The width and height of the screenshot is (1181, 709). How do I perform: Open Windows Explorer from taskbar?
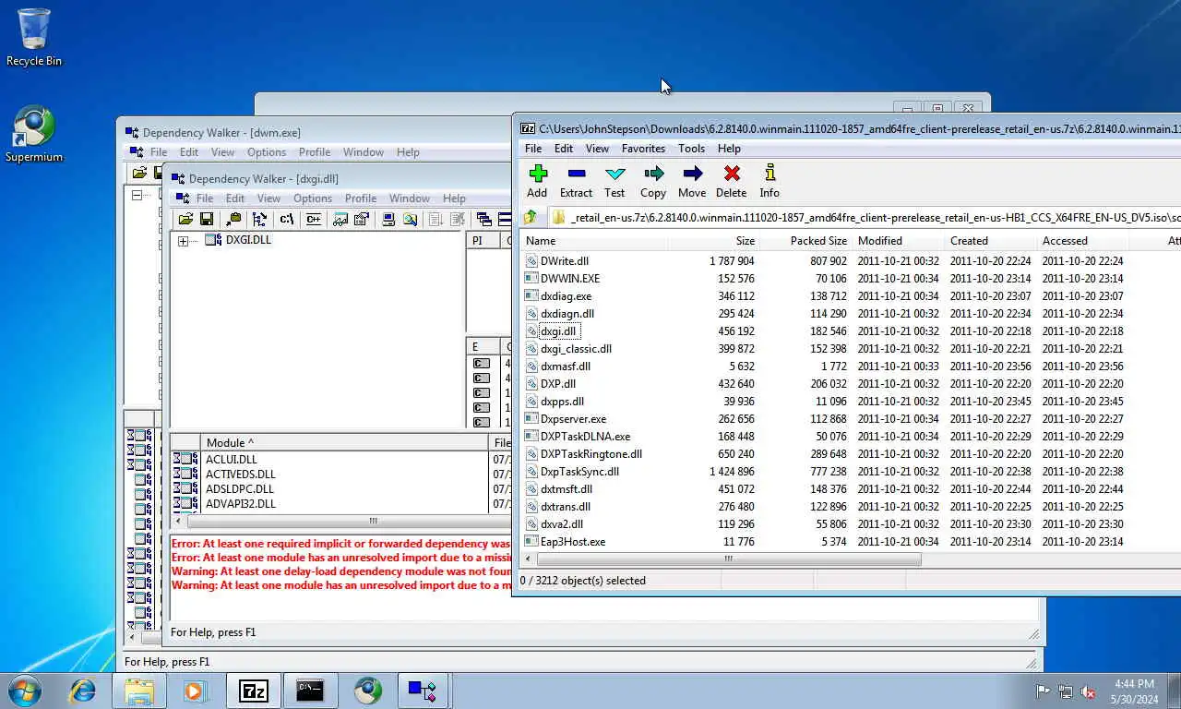(x=139, y=691)
